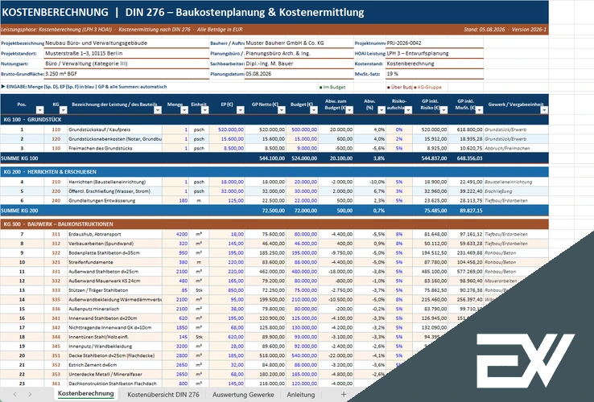Go to next sheet using right arrow
Viewport: 594px width, 402px height.
30,395
